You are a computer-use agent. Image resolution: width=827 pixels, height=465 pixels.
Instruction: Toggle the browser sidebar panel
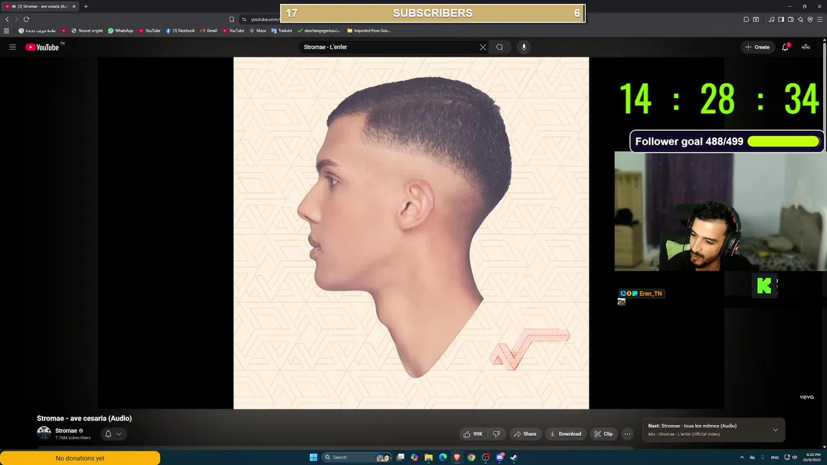781,19
